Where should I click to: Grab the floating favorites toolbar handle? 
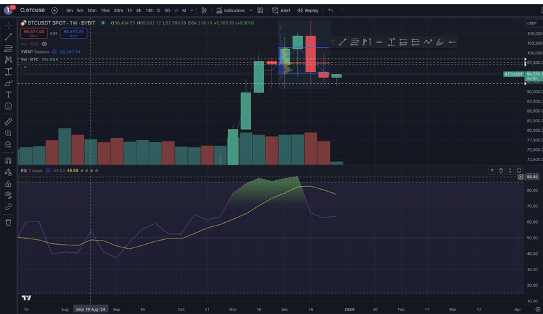[333, 42]
